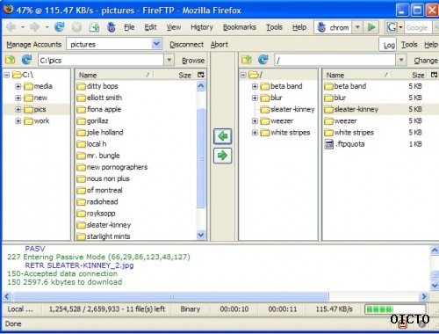The width and height of the screenshot is (439, 334).
Task: Open the browser Help menu
Action: click(x=299, y=27)
